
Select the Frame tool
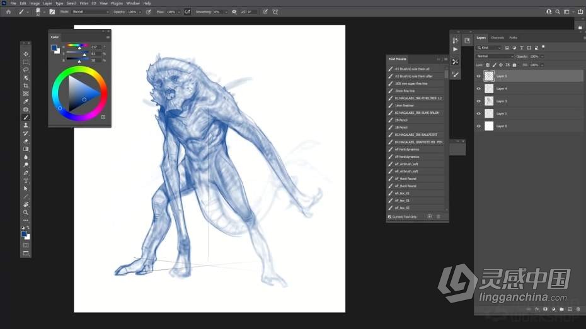26,94
